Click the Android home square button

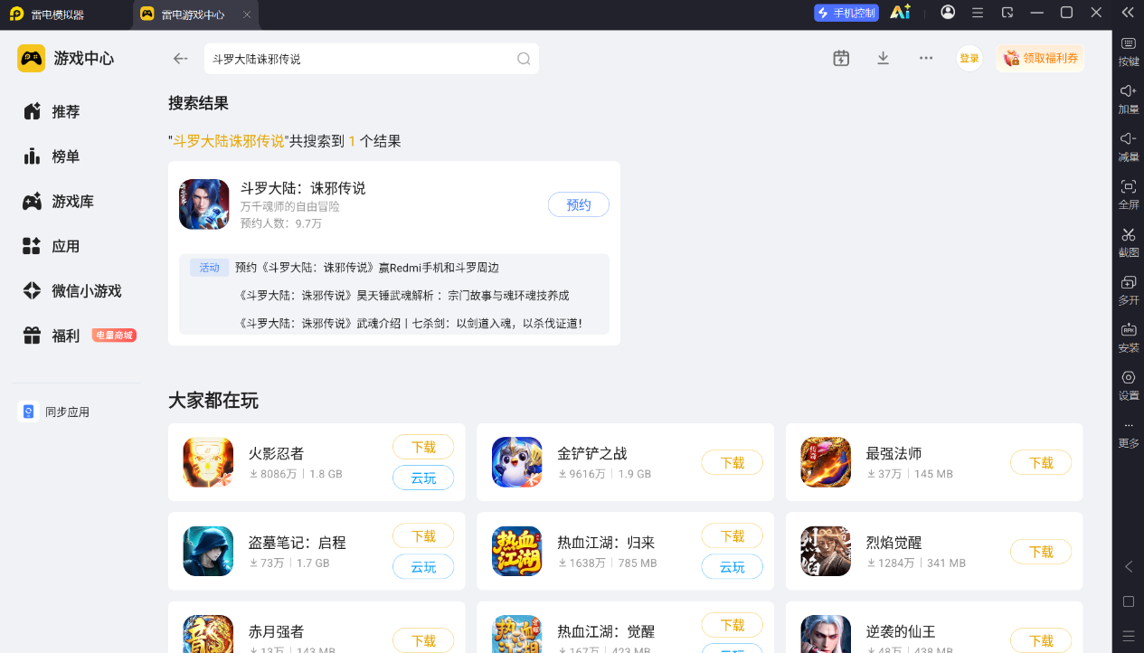point(1128,601)
